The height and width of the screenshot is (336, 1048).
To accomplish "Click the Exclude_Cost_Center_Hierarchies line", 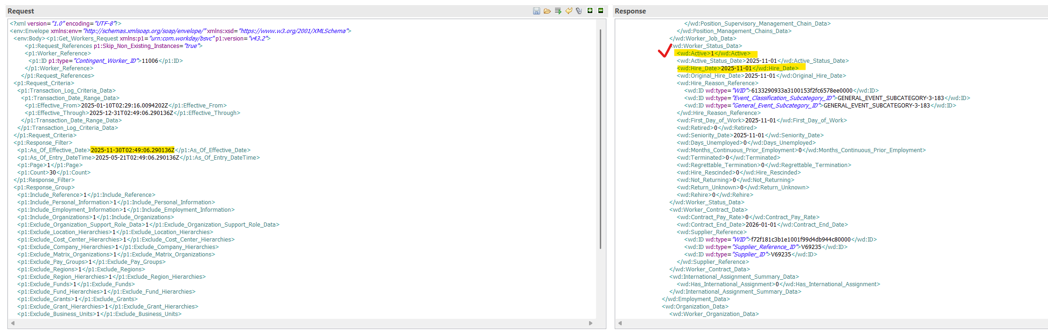I will (126, 239).
